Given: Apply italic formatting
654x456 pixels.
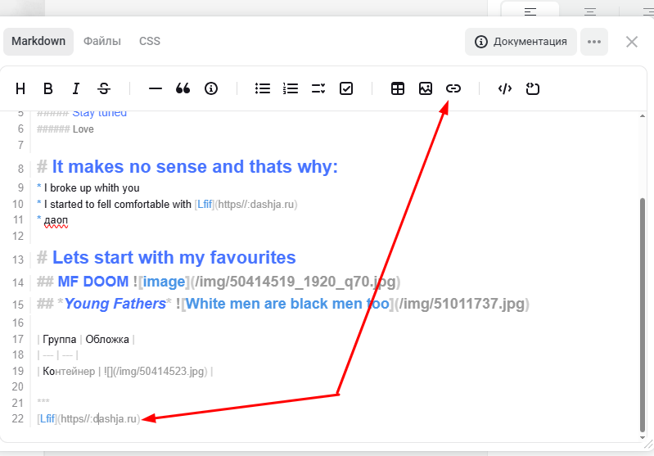Looking at the screenshot, I should click(76, 88).
